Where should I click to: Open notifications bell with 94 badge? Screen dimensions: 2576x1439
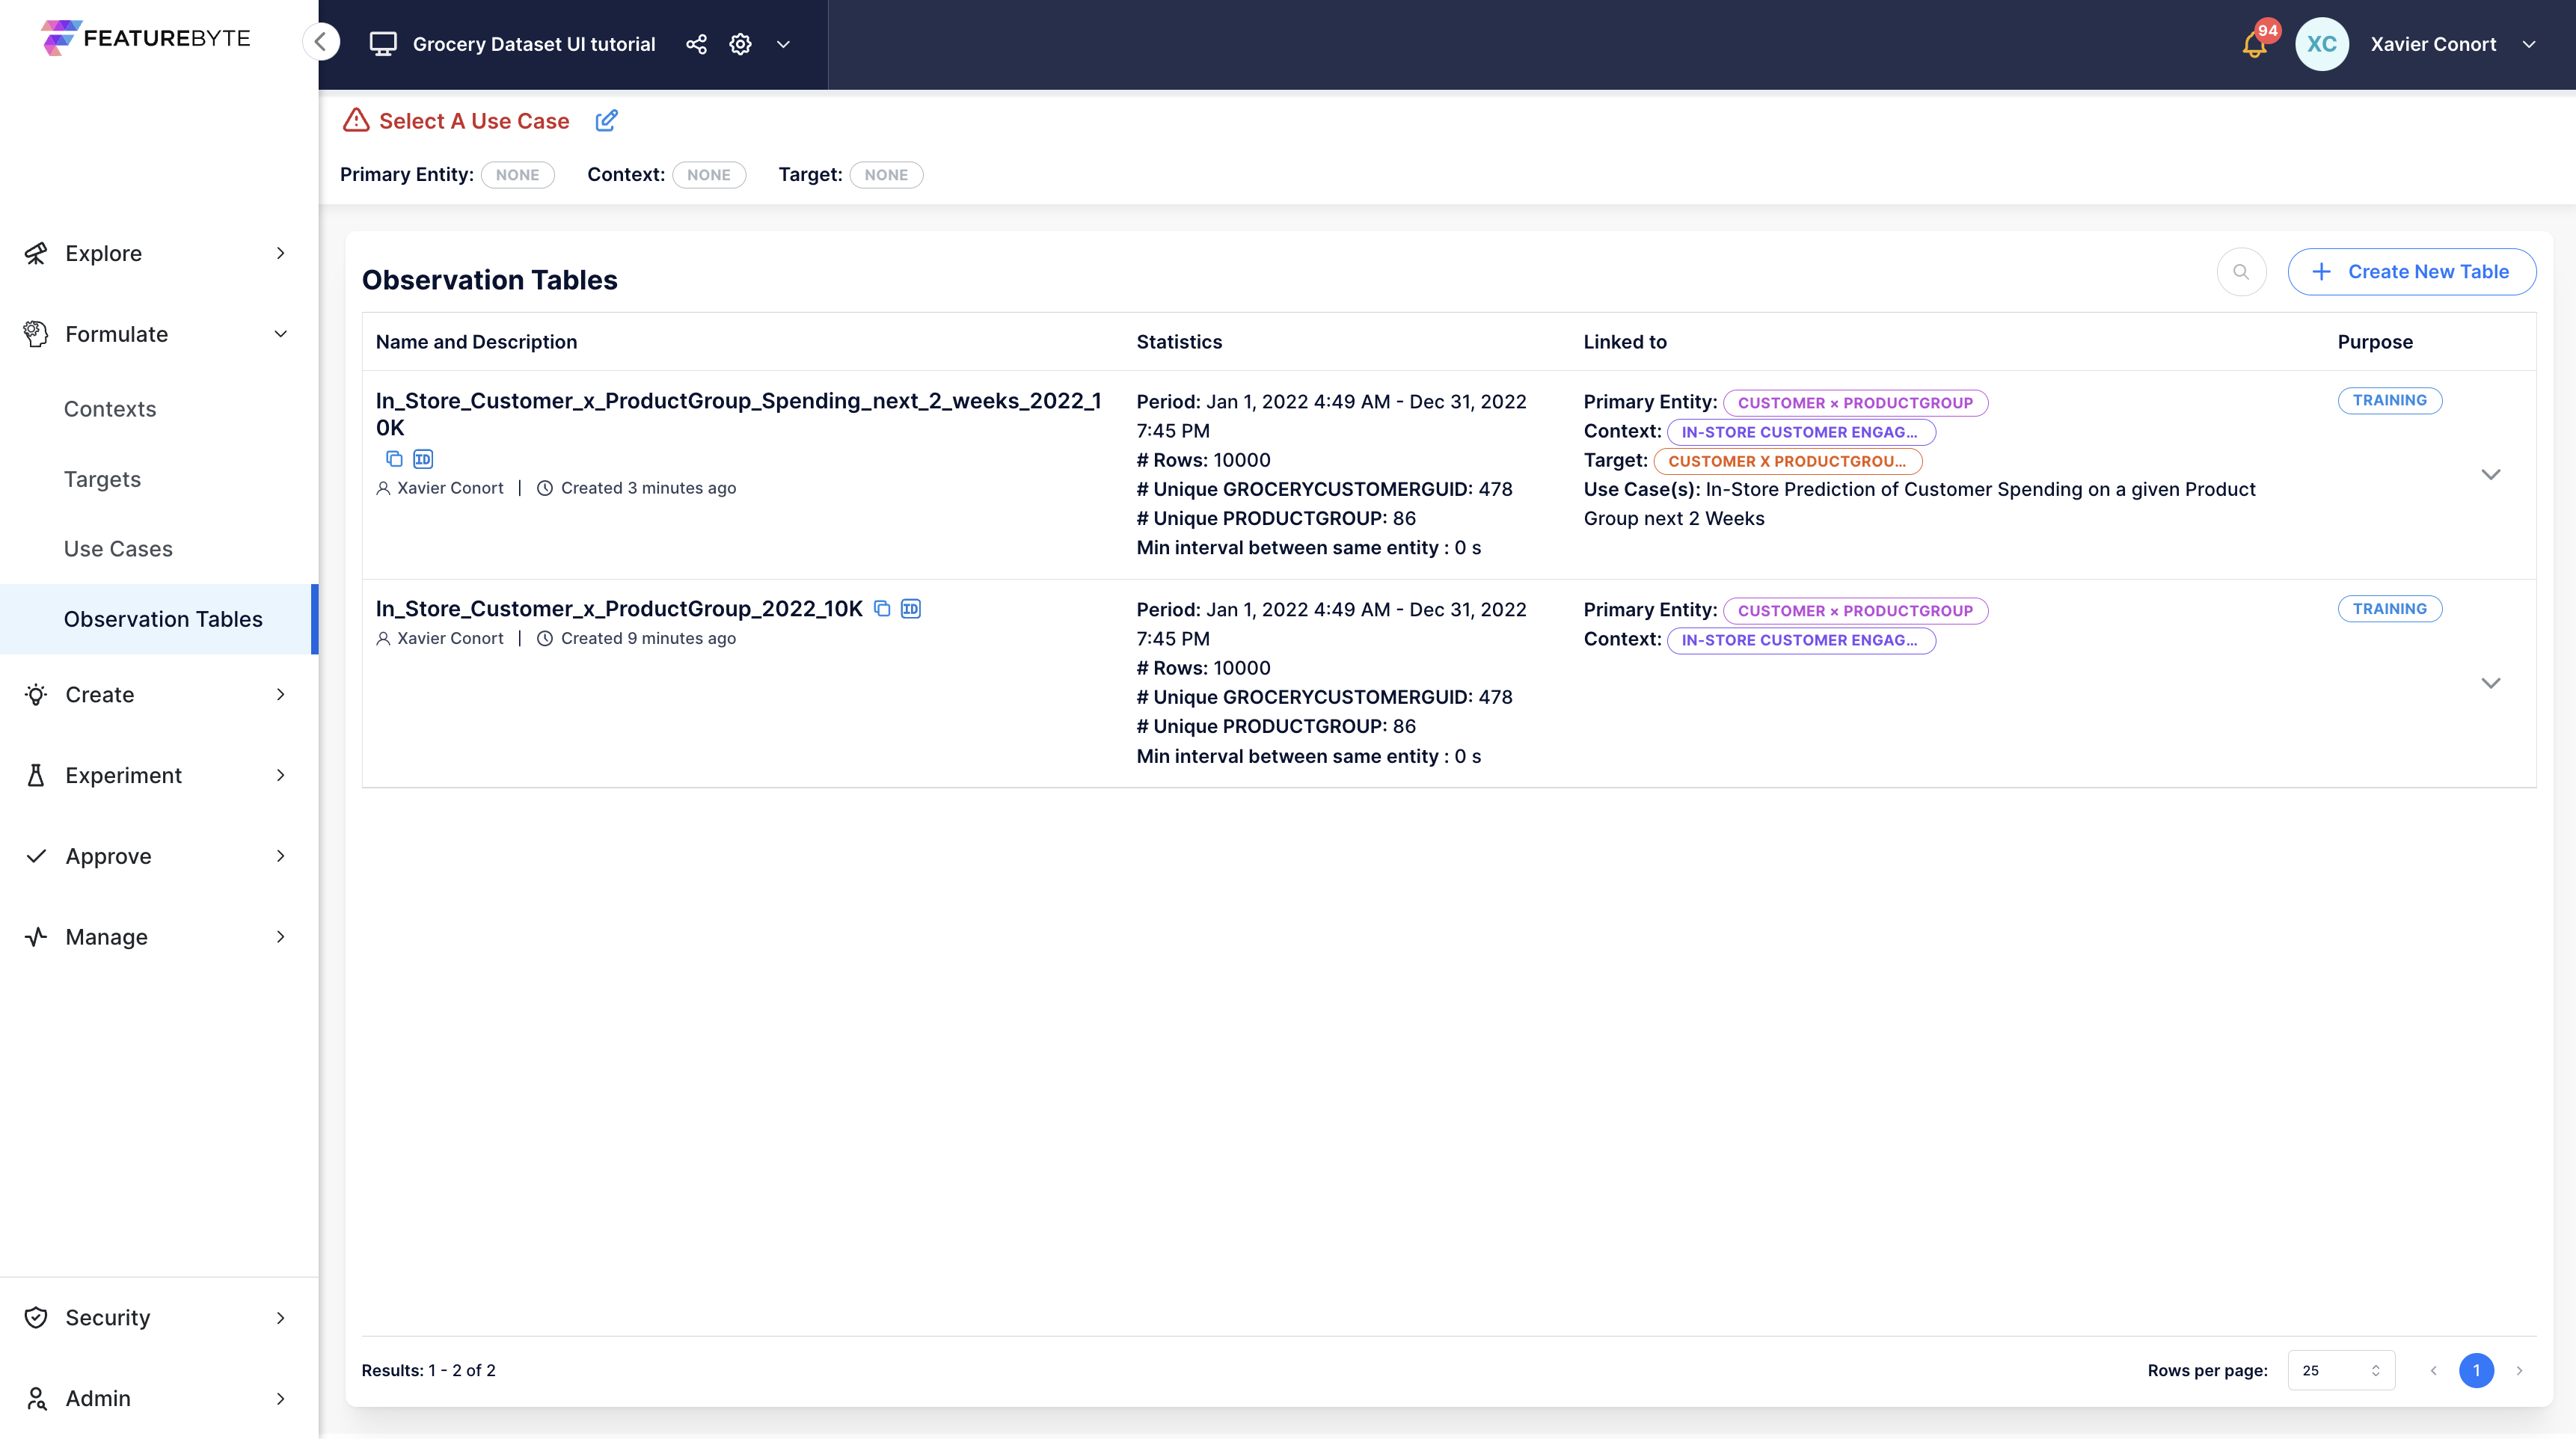pyautogui.click(x=2255, y=44)
